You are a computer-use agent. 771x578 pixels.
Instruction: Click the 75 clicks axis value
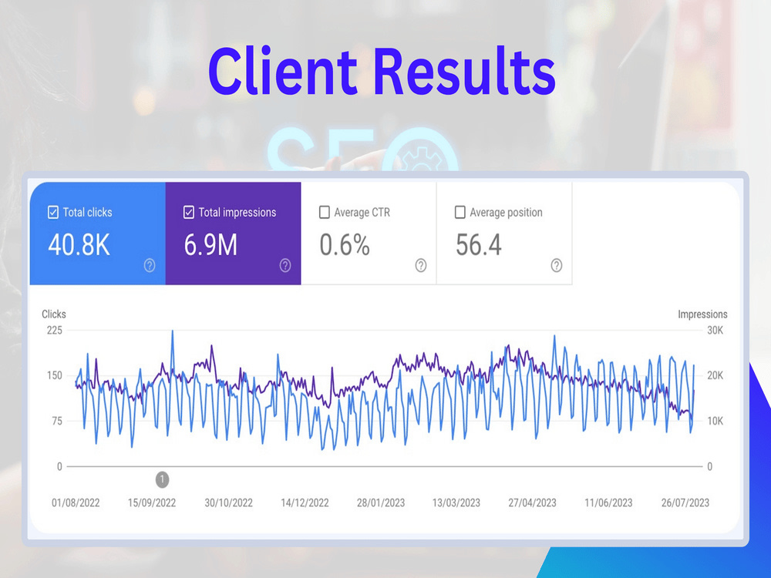58,422
